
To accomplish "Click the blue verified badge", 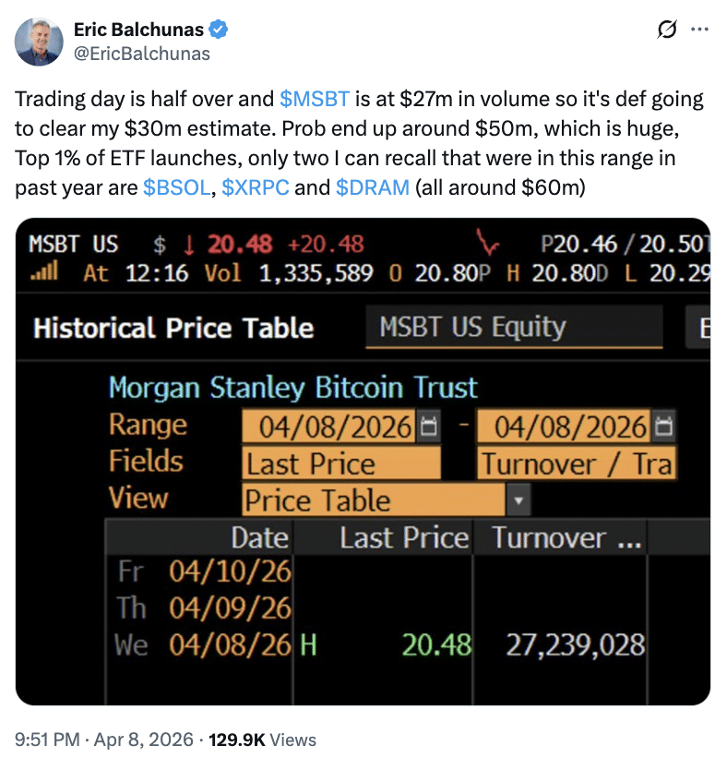I will [219, 30].
